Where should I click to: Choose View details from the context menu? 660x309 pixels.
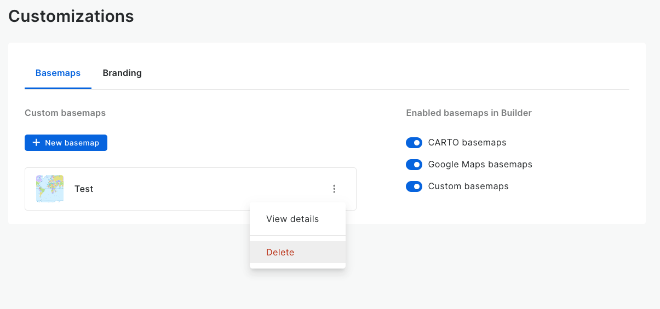click(x=292, y=219)
